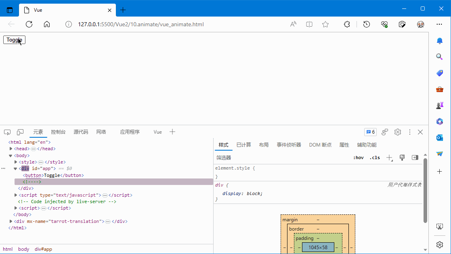Open the 布局 tab
The image size is (451, 254).
pyautogui.click(x=264, y=145)
